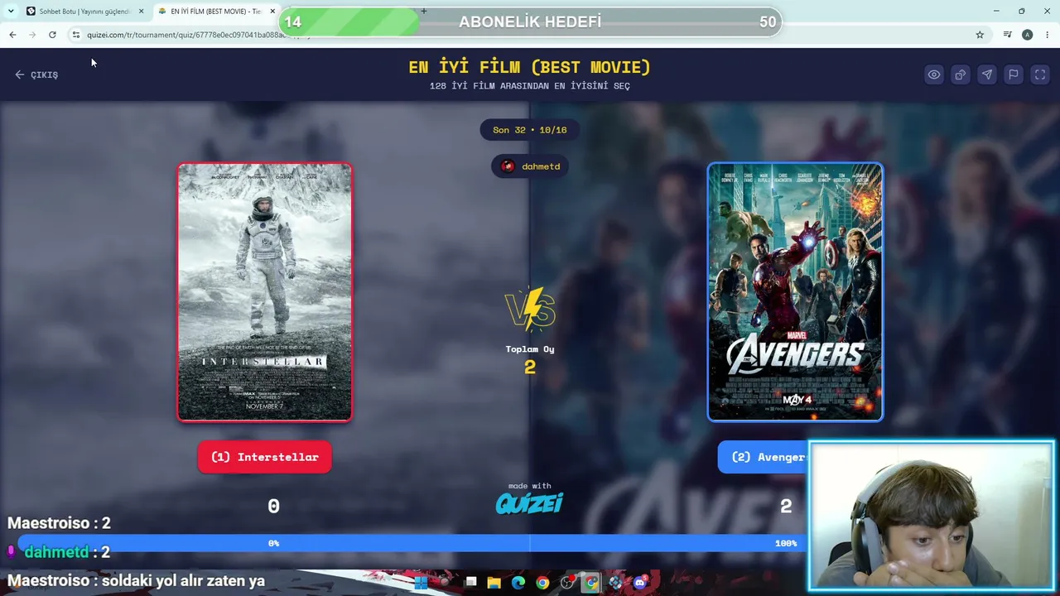1060x596 pixels.
Task: Select the Interstellar movie poster
Action: [264, 292]
